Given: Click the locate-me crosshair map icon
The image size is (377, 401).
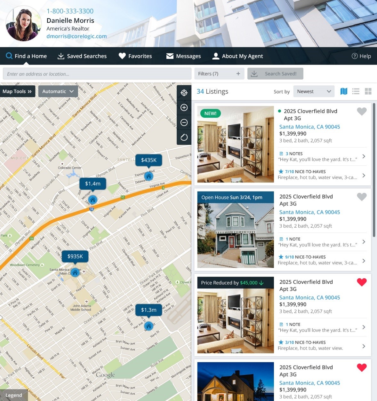Looking at the screenshot, I should point(184,93).
